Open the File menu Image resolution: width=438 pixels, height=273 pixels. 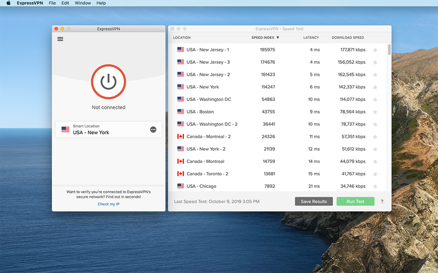52,3
